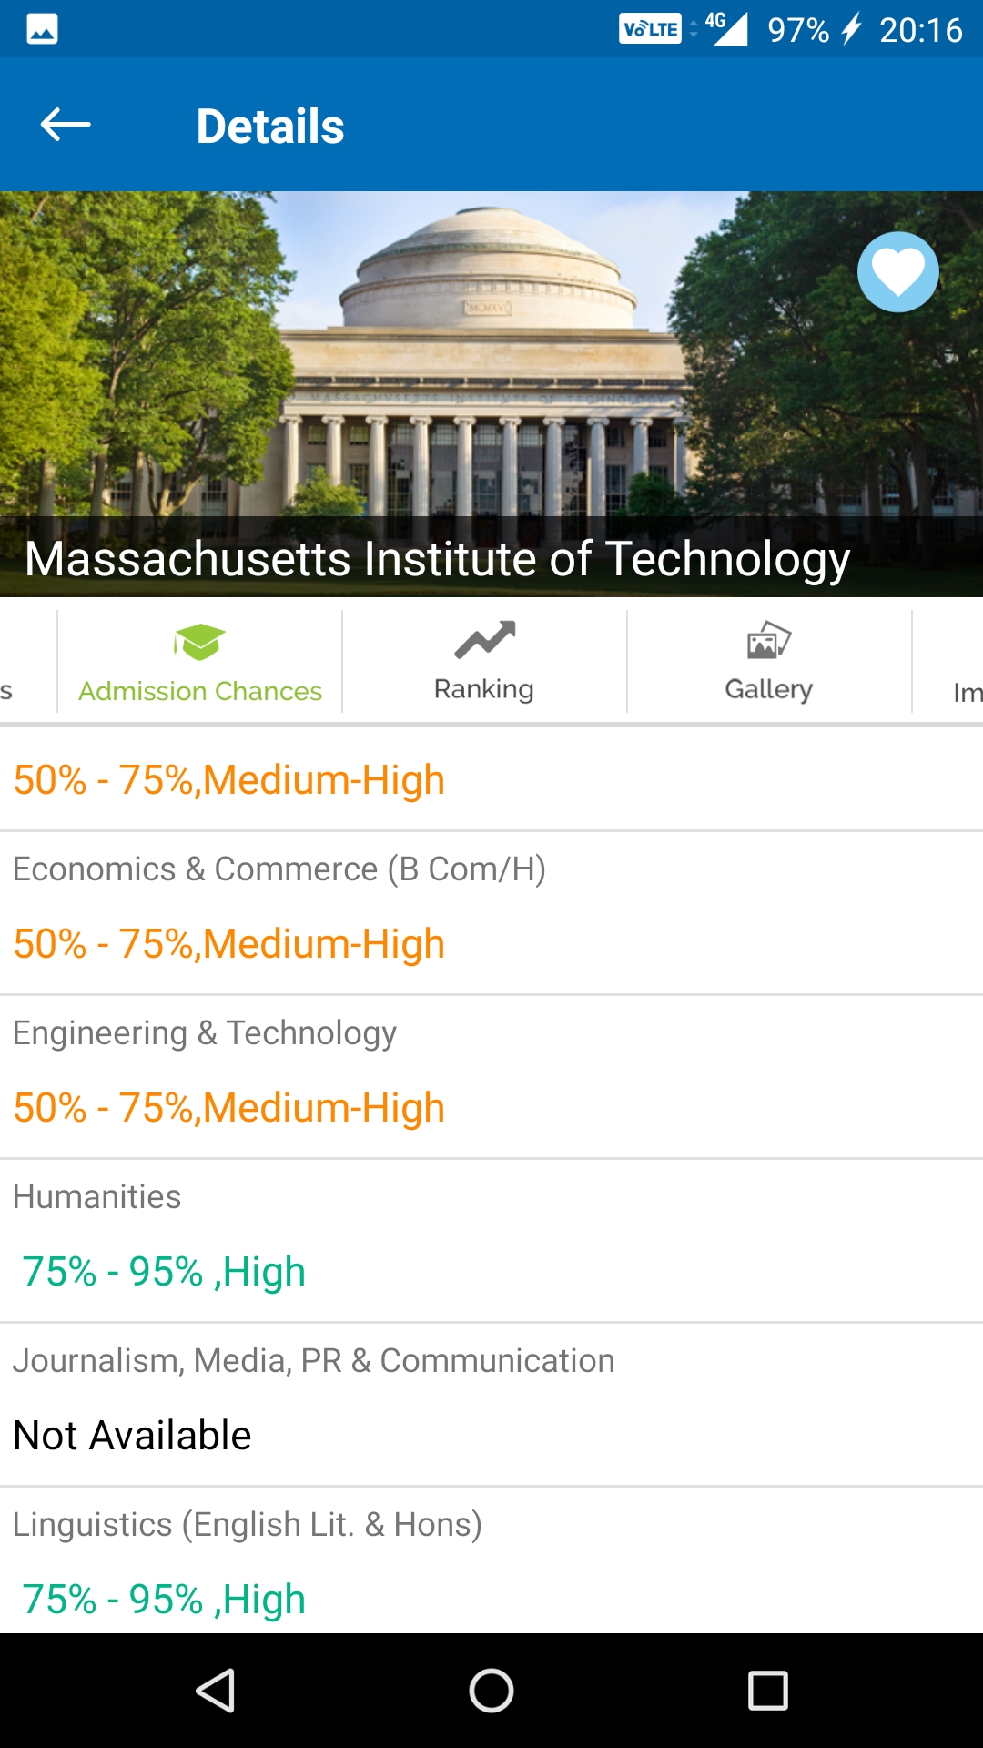Select the Admission Chances graduation cap icon
Screen dimensions: 983x1748
(x=199, y=642)
